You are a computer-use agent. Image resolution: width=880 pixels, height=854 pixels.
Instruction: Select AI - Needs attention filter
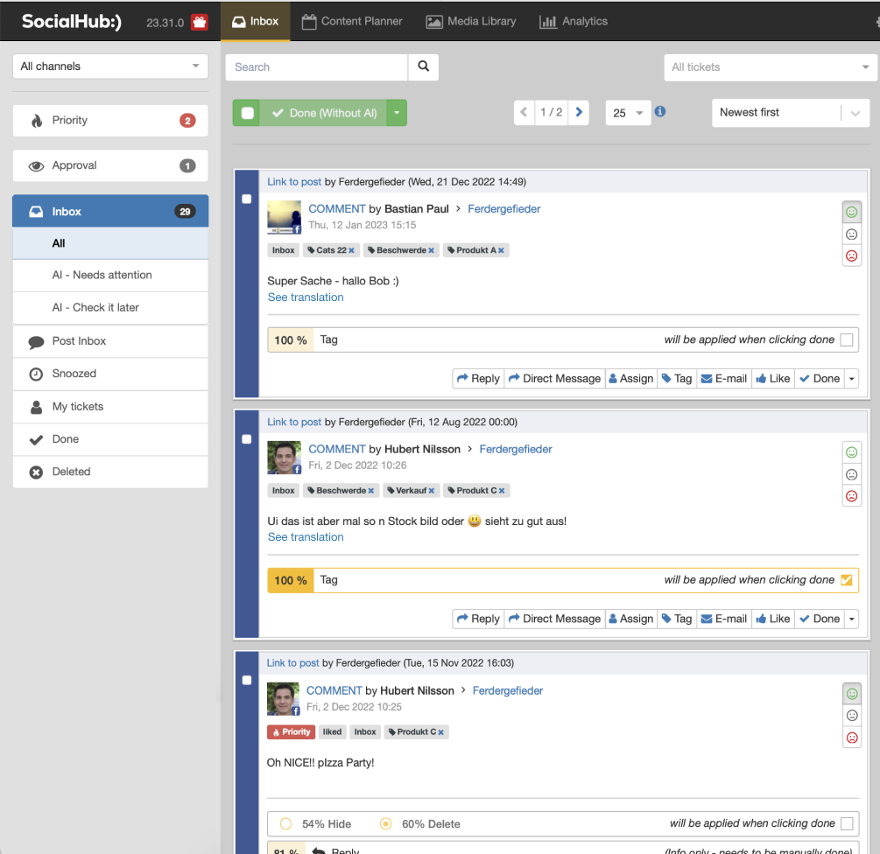coord(110,276)
